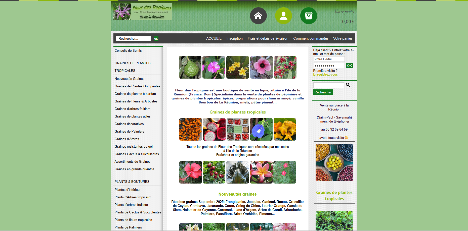Open Plants de Palmiers category

click(x=128, y=227)
